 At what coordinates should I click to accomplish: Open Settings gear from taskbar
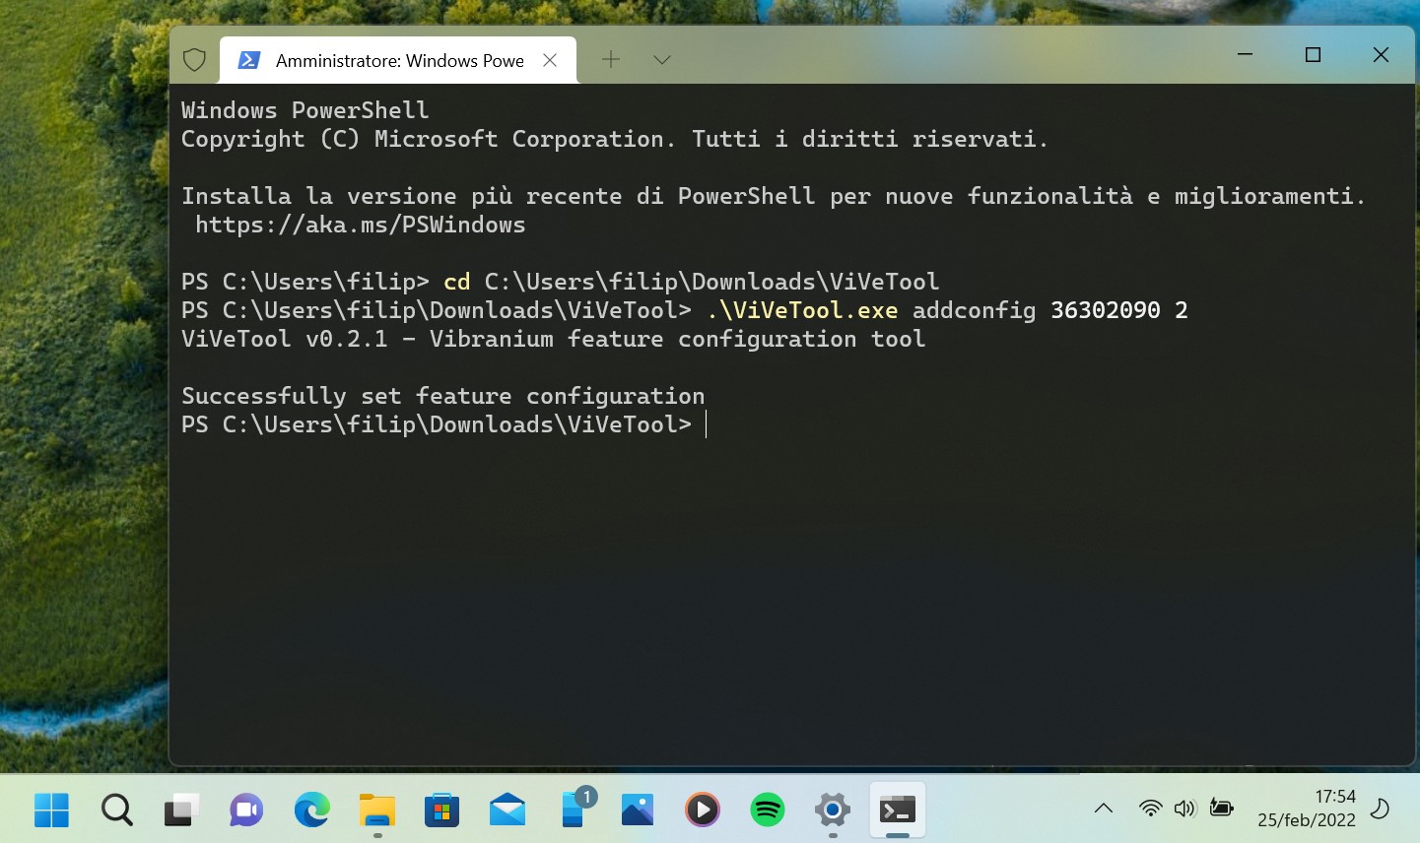click(x=833, y=810)
